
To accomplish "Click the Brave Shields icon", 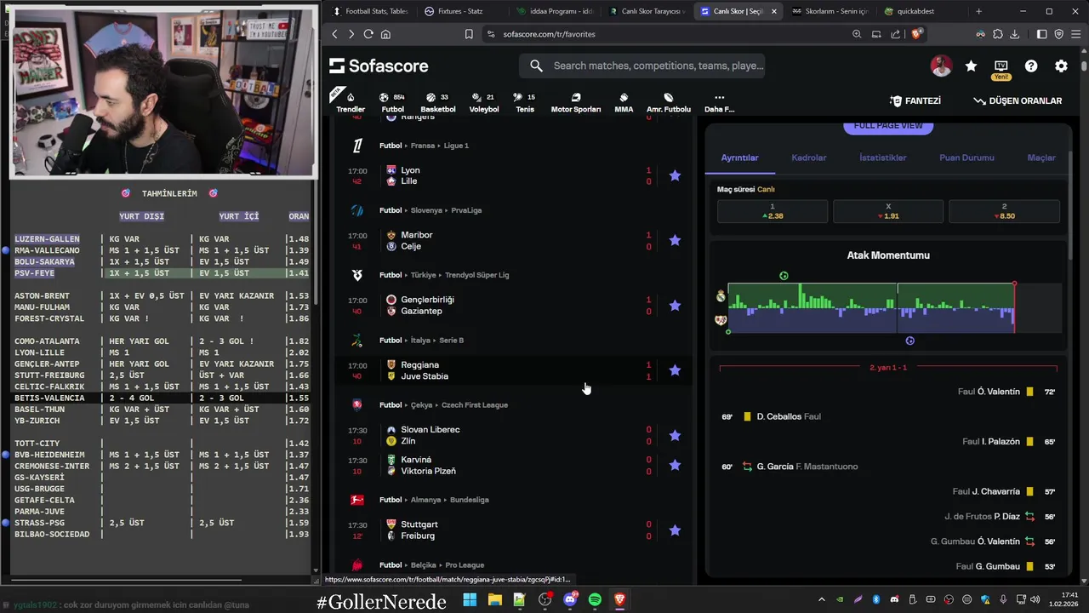I will (x=916, y=34).
